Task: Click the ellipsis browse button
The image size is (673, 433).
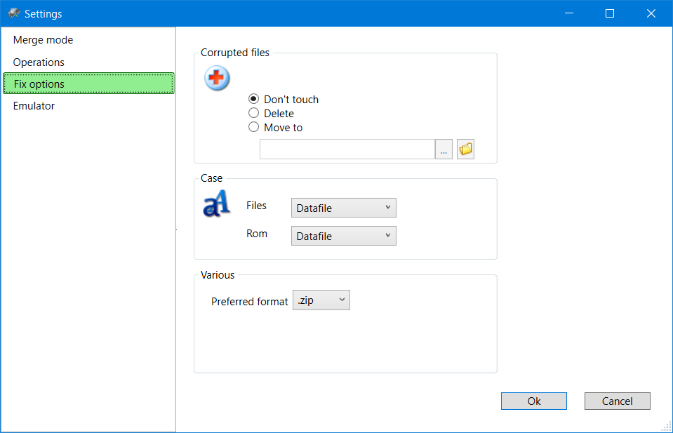Action: click(x=444, y=149)
